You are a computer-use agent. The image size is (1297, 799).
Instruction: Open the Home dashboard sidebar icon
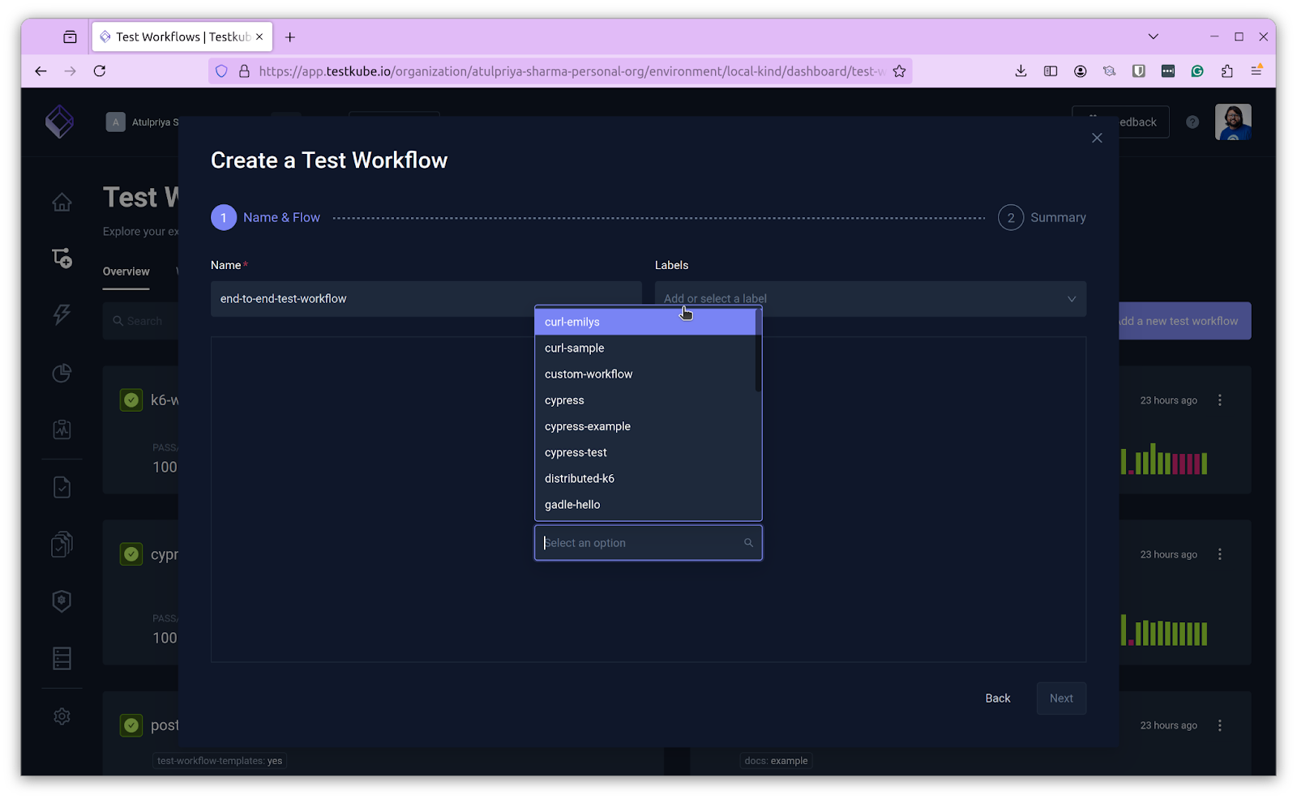(62, 202)
